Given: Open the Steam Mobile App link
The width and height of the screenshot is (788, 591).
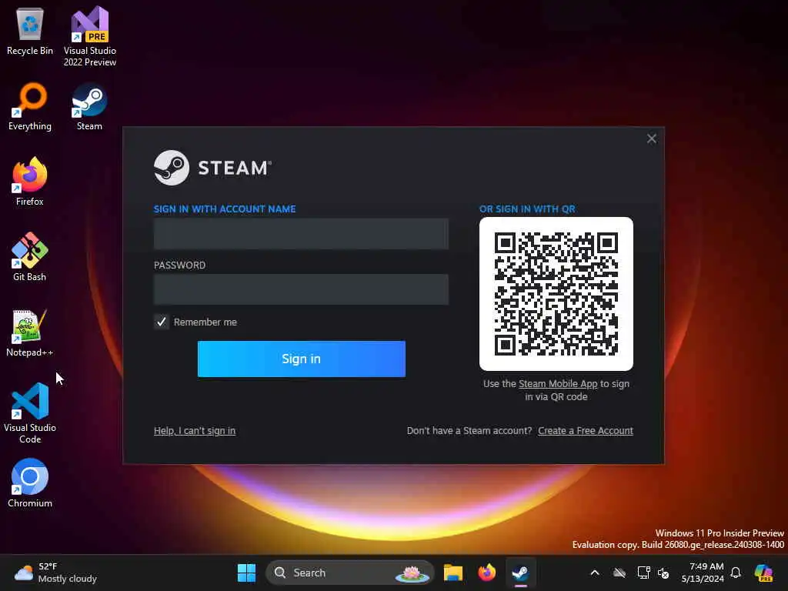Looking at the screenshot, I should point(558,384).
